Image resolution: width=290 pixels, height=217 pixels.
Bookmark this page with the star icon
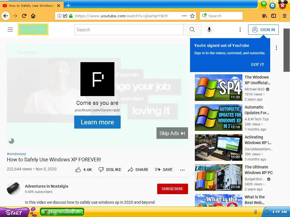tap(192, 16)
